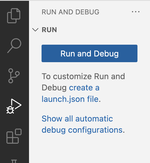150x163 pixels.
Task: Open the Search view
Action: click(14, 45)
